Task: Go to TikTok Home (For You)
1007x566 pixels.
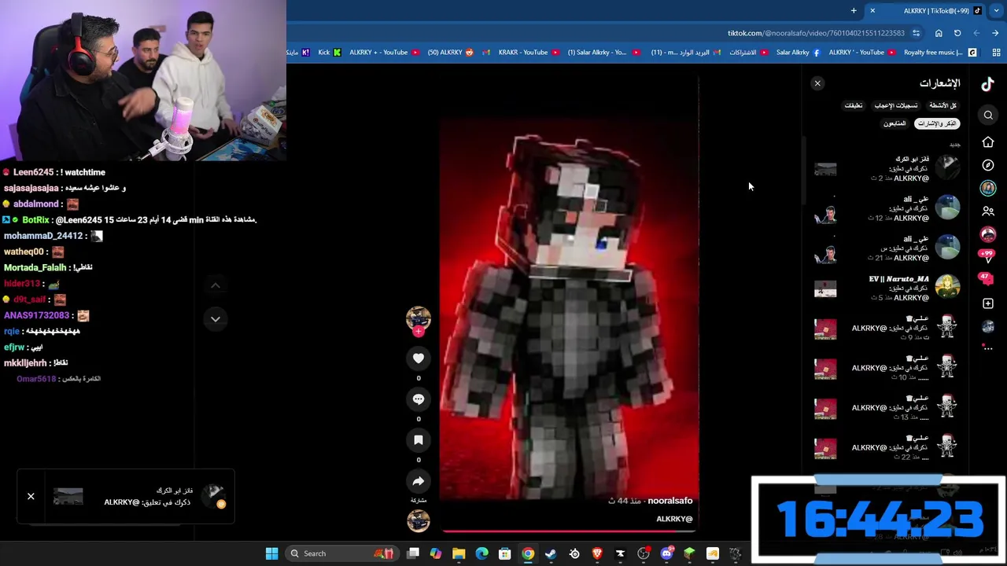Action: click(988, 142)
